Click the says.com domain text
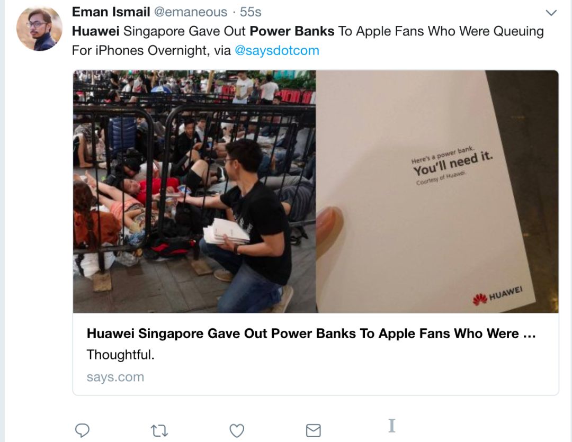This screenshot has width=572, height=442. click(115, 377)
